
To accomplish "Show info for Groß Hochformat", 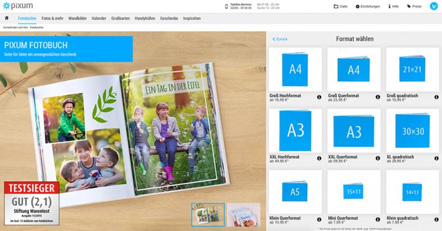I will tap(319, 97).
